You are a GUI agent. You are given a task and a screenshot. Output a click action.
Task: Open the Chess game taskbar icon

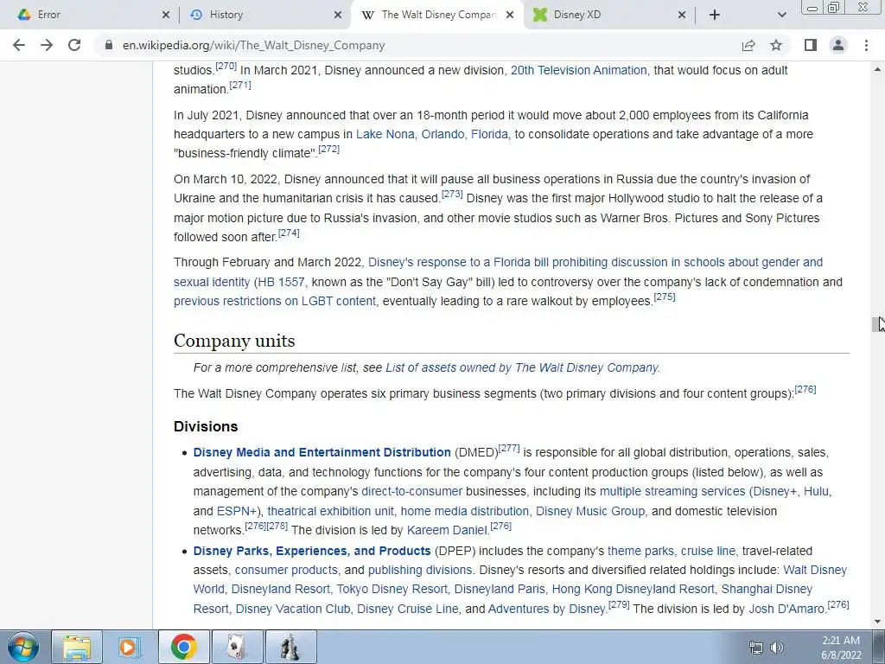[290, 647]
